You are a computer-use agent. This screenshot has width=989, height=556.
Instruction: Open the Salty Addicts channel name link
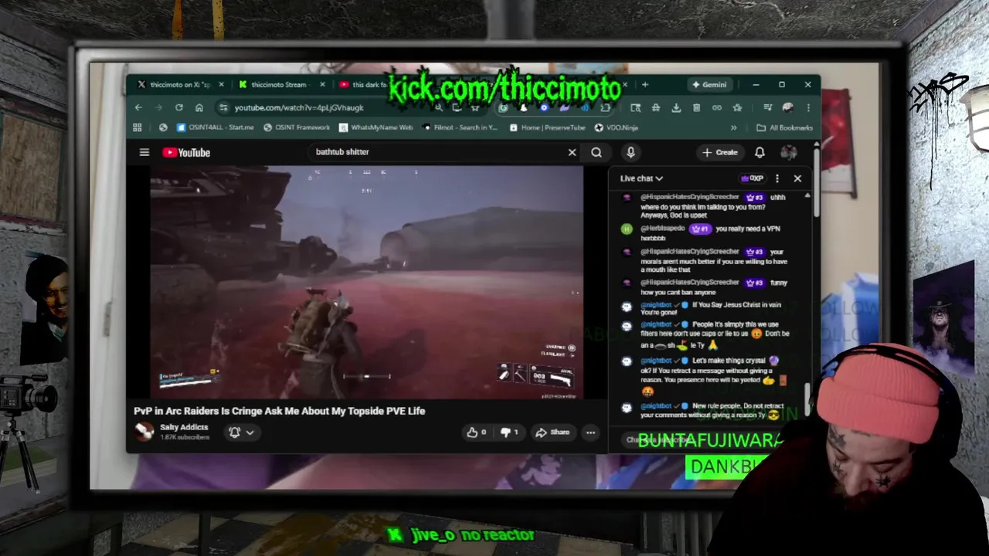pyautogui.click(x=184, y=427)
